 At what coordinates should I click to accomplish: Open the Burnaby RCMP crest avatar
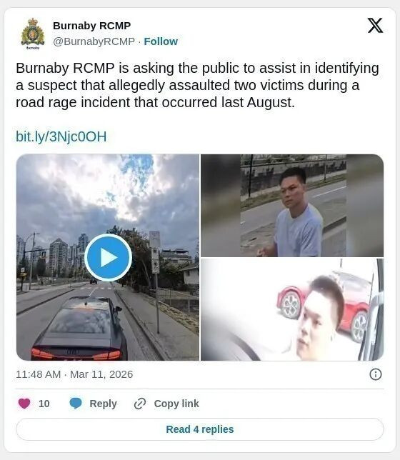33,34
